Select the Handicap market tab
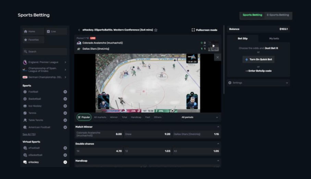311x179 pixels. (x=136, y=117)
